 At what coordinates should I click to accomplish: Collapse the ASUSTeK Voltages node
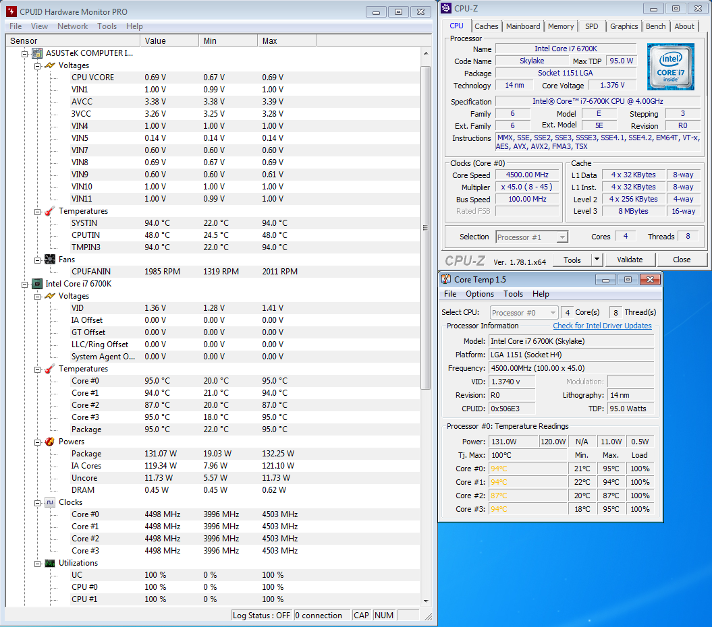38,66
